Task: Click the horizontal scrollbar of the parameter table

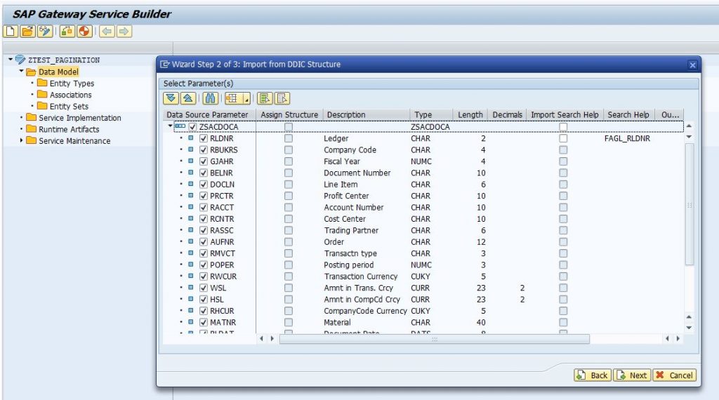Action: [x=434, y=339]
